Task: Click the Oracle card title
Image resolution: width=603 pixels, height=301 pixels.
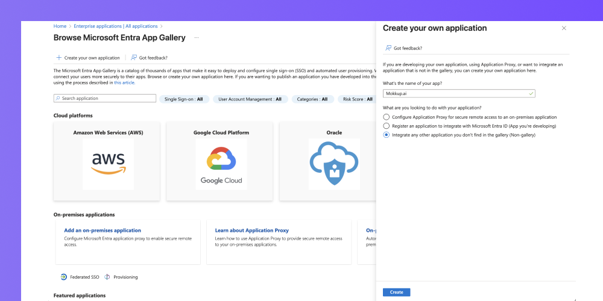Action: tap(334, 132)
